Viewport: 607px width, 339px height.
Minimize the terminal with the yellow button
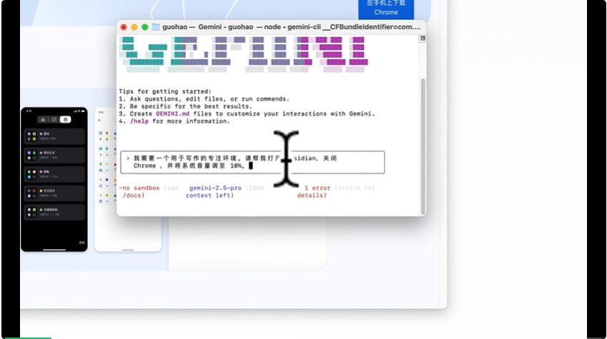point(134,27)
